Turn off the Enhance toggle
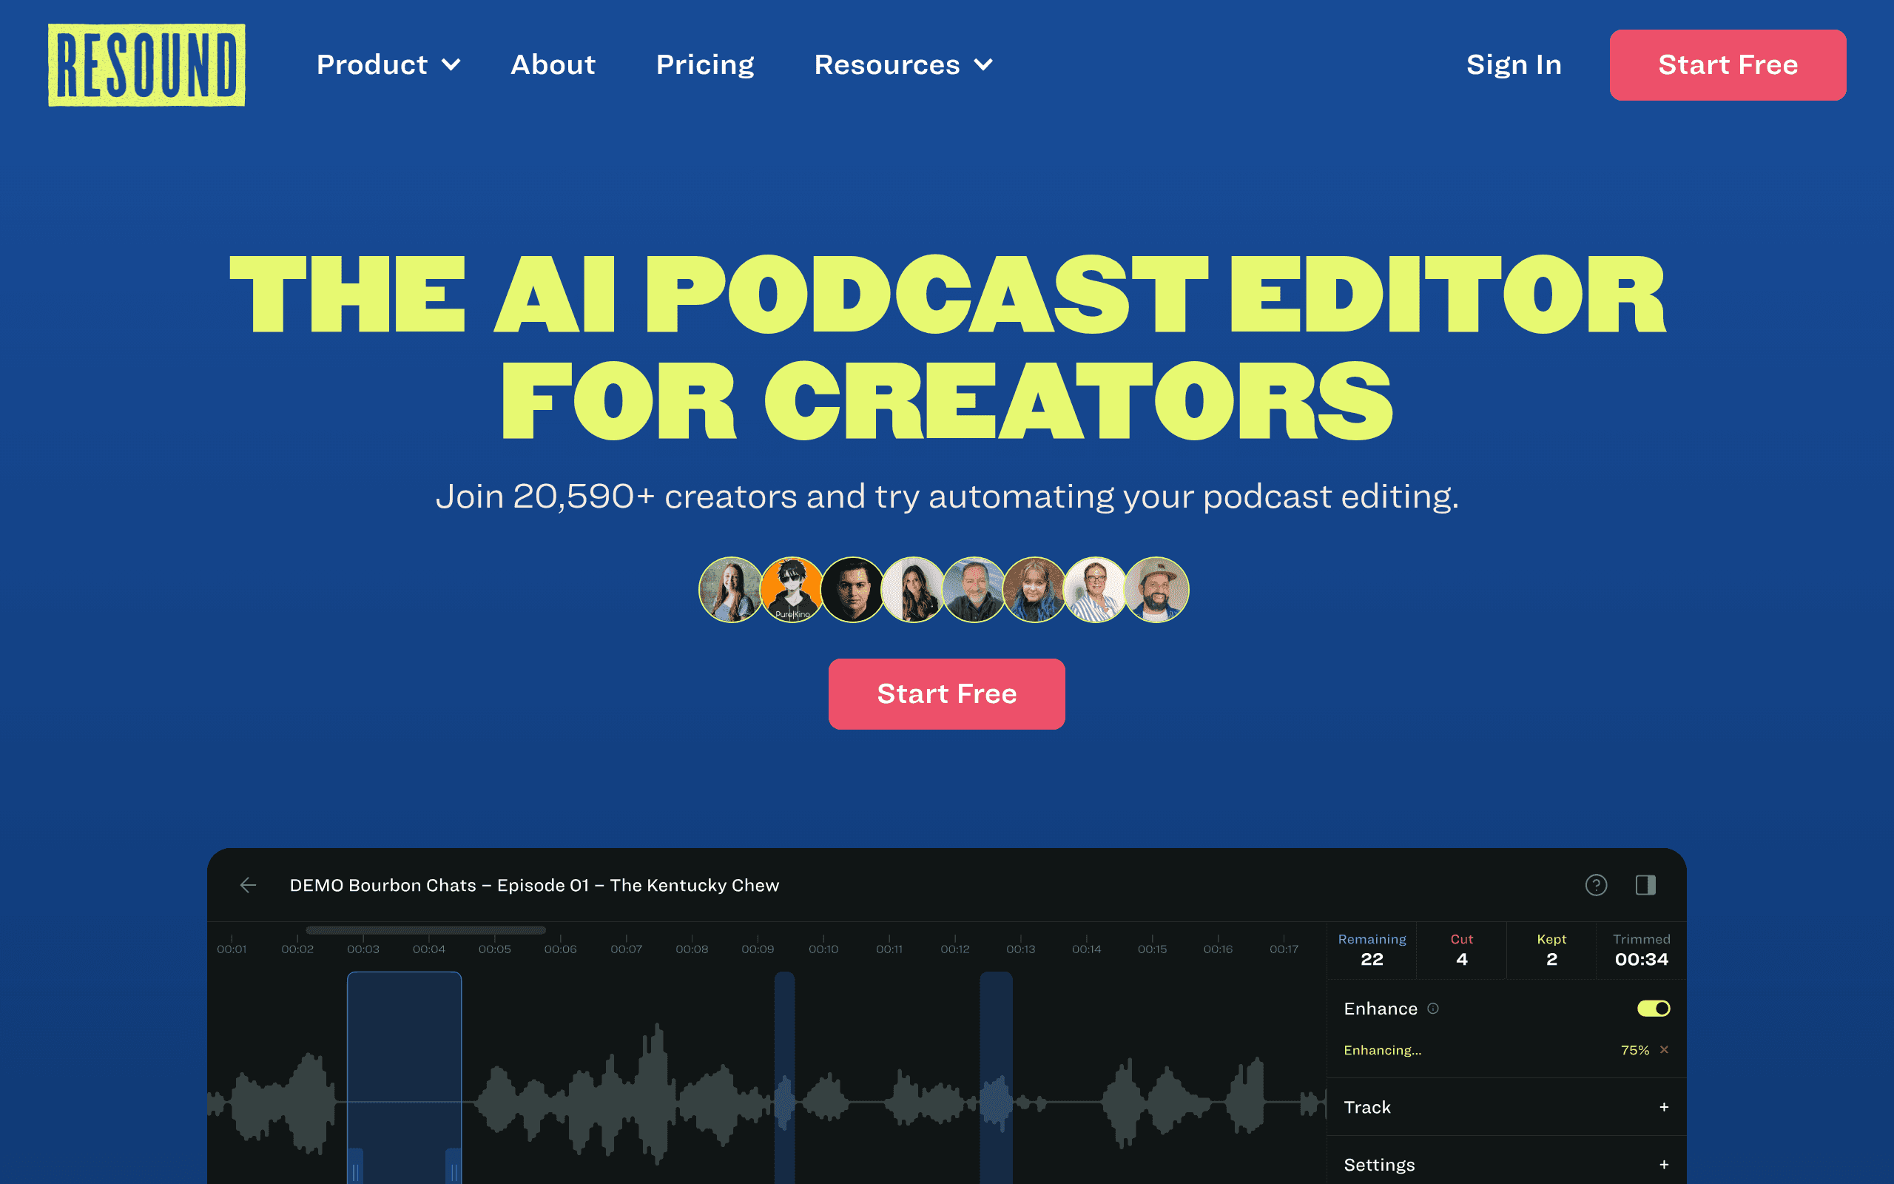Viewport: 1894px width, 1184px height. click(1653, 1009)
